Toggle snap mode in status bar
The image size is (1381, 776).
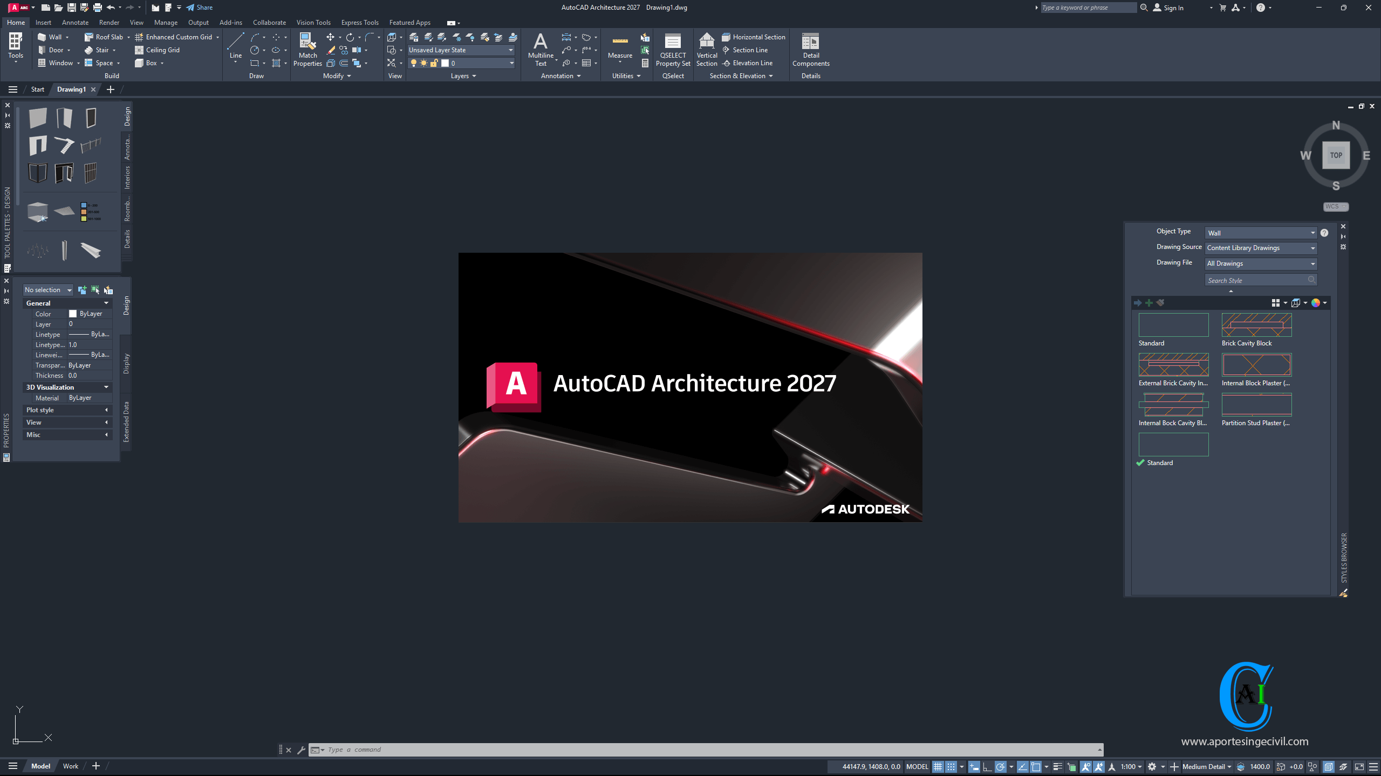click(951, 767)
